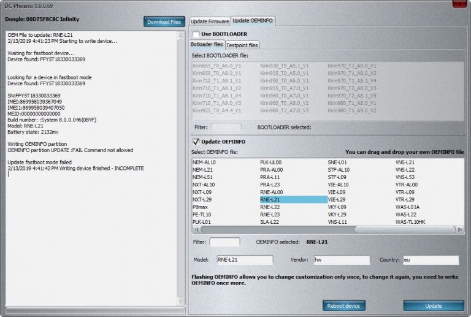
Task: Select RNE-L23 OEMINFO file
Action: [x=270, y=215]
